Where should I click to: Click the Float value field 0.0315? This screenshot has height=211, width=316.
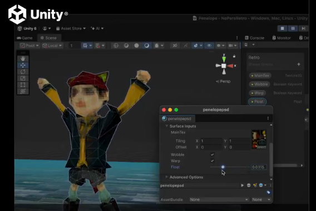[x=259, y=167]
